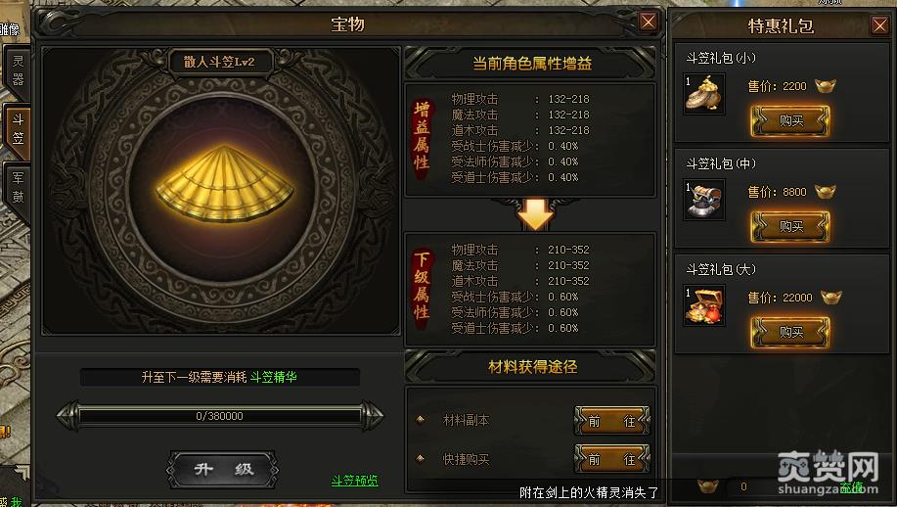This screenshot has width=897, height=507.
Task: Buy the small hat gift pack
Action: coord(790,120)
